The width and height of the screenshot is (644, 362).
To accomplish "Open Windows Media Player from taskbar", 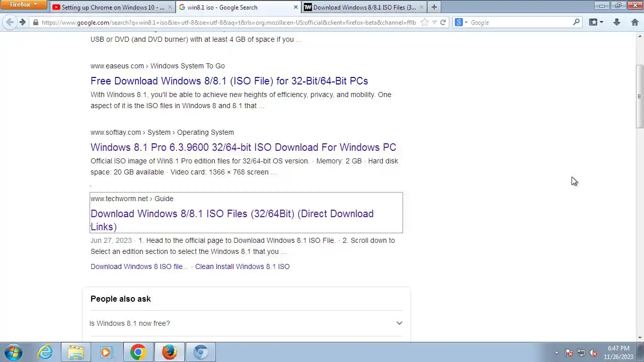I will tap(107, 352).
